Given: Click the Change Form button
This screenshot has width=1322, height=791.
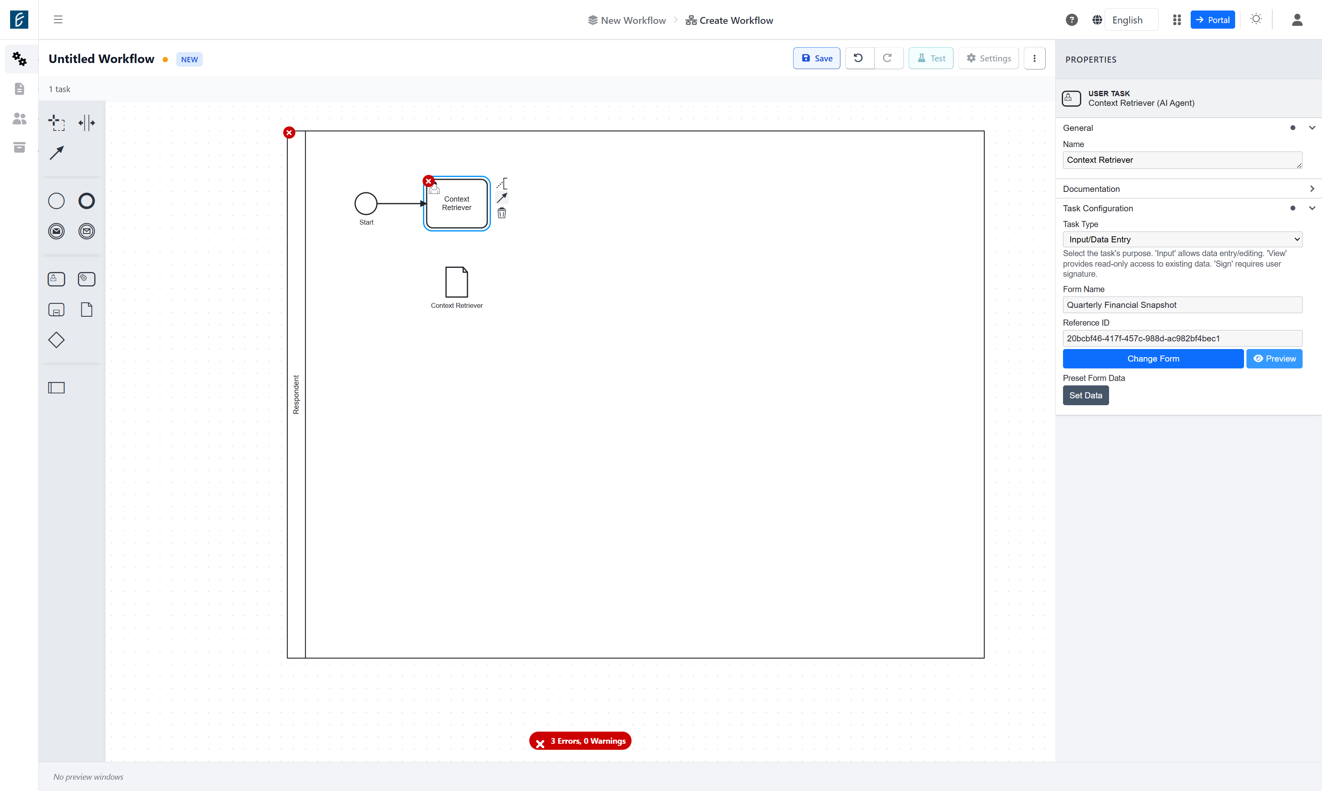Looking at the screenshot, I should coord(1153,359).
